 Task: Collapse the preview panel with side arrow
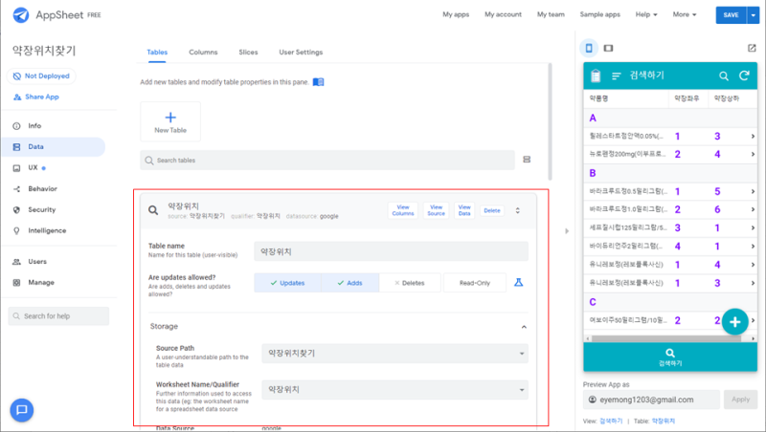click(x=567, y=230)
